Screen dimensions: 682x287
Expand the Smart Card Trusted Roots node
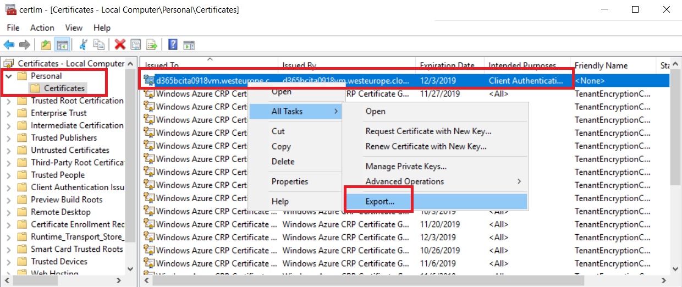(9, 249)
